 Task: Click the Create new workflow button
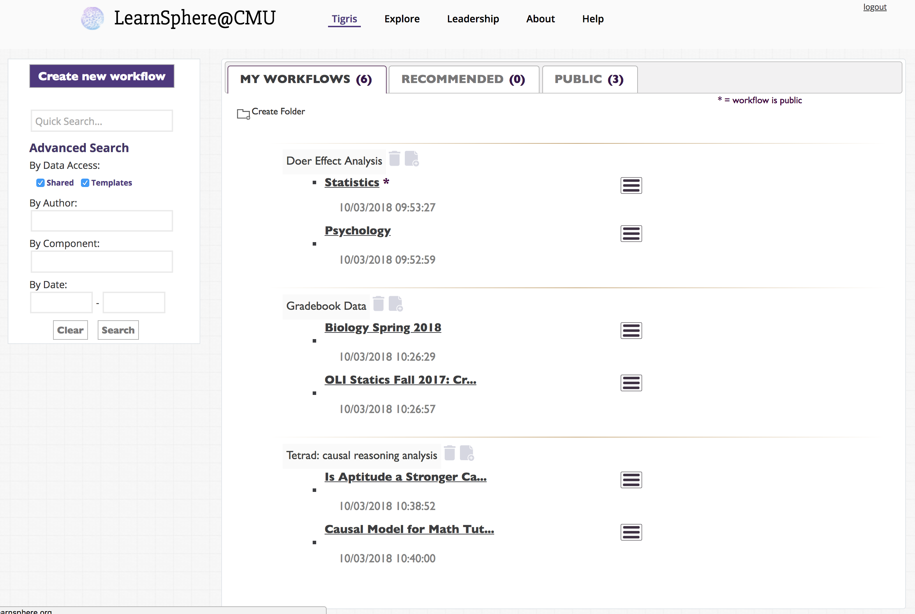(x=102, y=76)
